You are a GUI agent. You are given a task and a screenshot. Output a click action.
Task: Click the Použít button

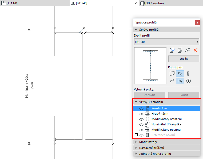click(184, 95)
